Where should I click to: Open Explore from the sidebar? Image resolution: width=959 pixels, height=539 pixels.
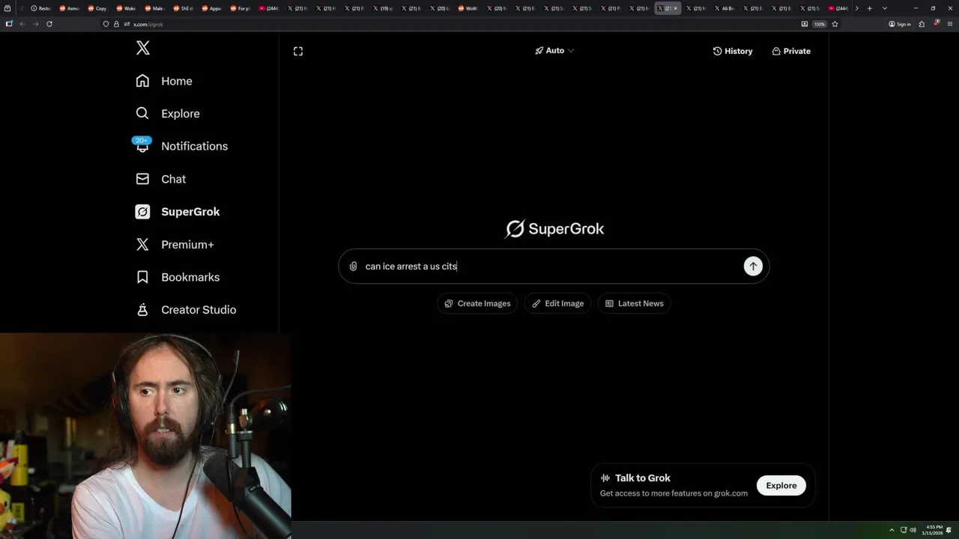[168, 114]
